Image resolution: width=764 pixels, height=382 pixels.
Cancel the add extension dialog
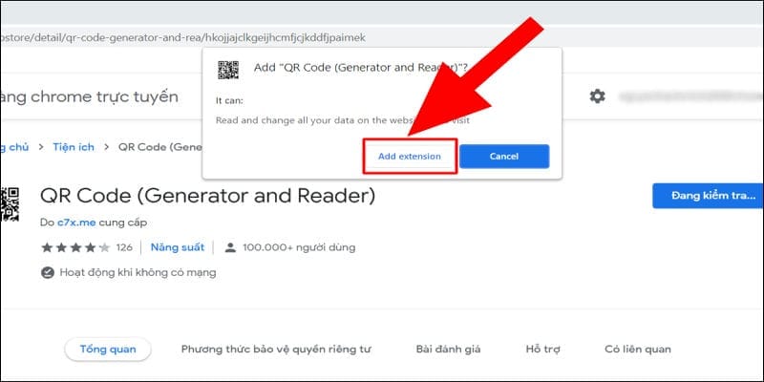click(x=504, y=157)
